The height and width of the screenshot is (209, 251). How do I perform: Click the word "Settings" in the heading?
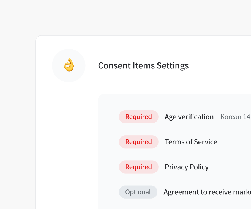tap(173, 66)
